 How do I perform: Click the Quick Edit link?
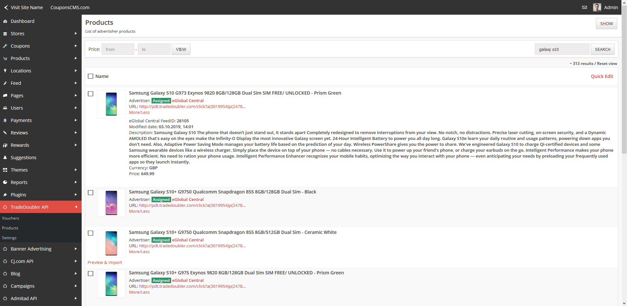[602, 76]
